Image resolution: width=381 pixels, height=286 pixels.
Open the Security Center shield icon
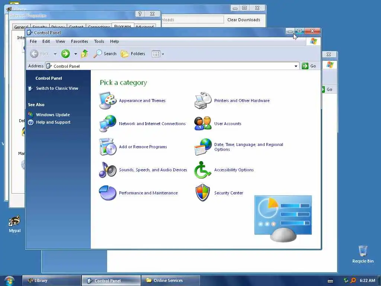point(203,193)
